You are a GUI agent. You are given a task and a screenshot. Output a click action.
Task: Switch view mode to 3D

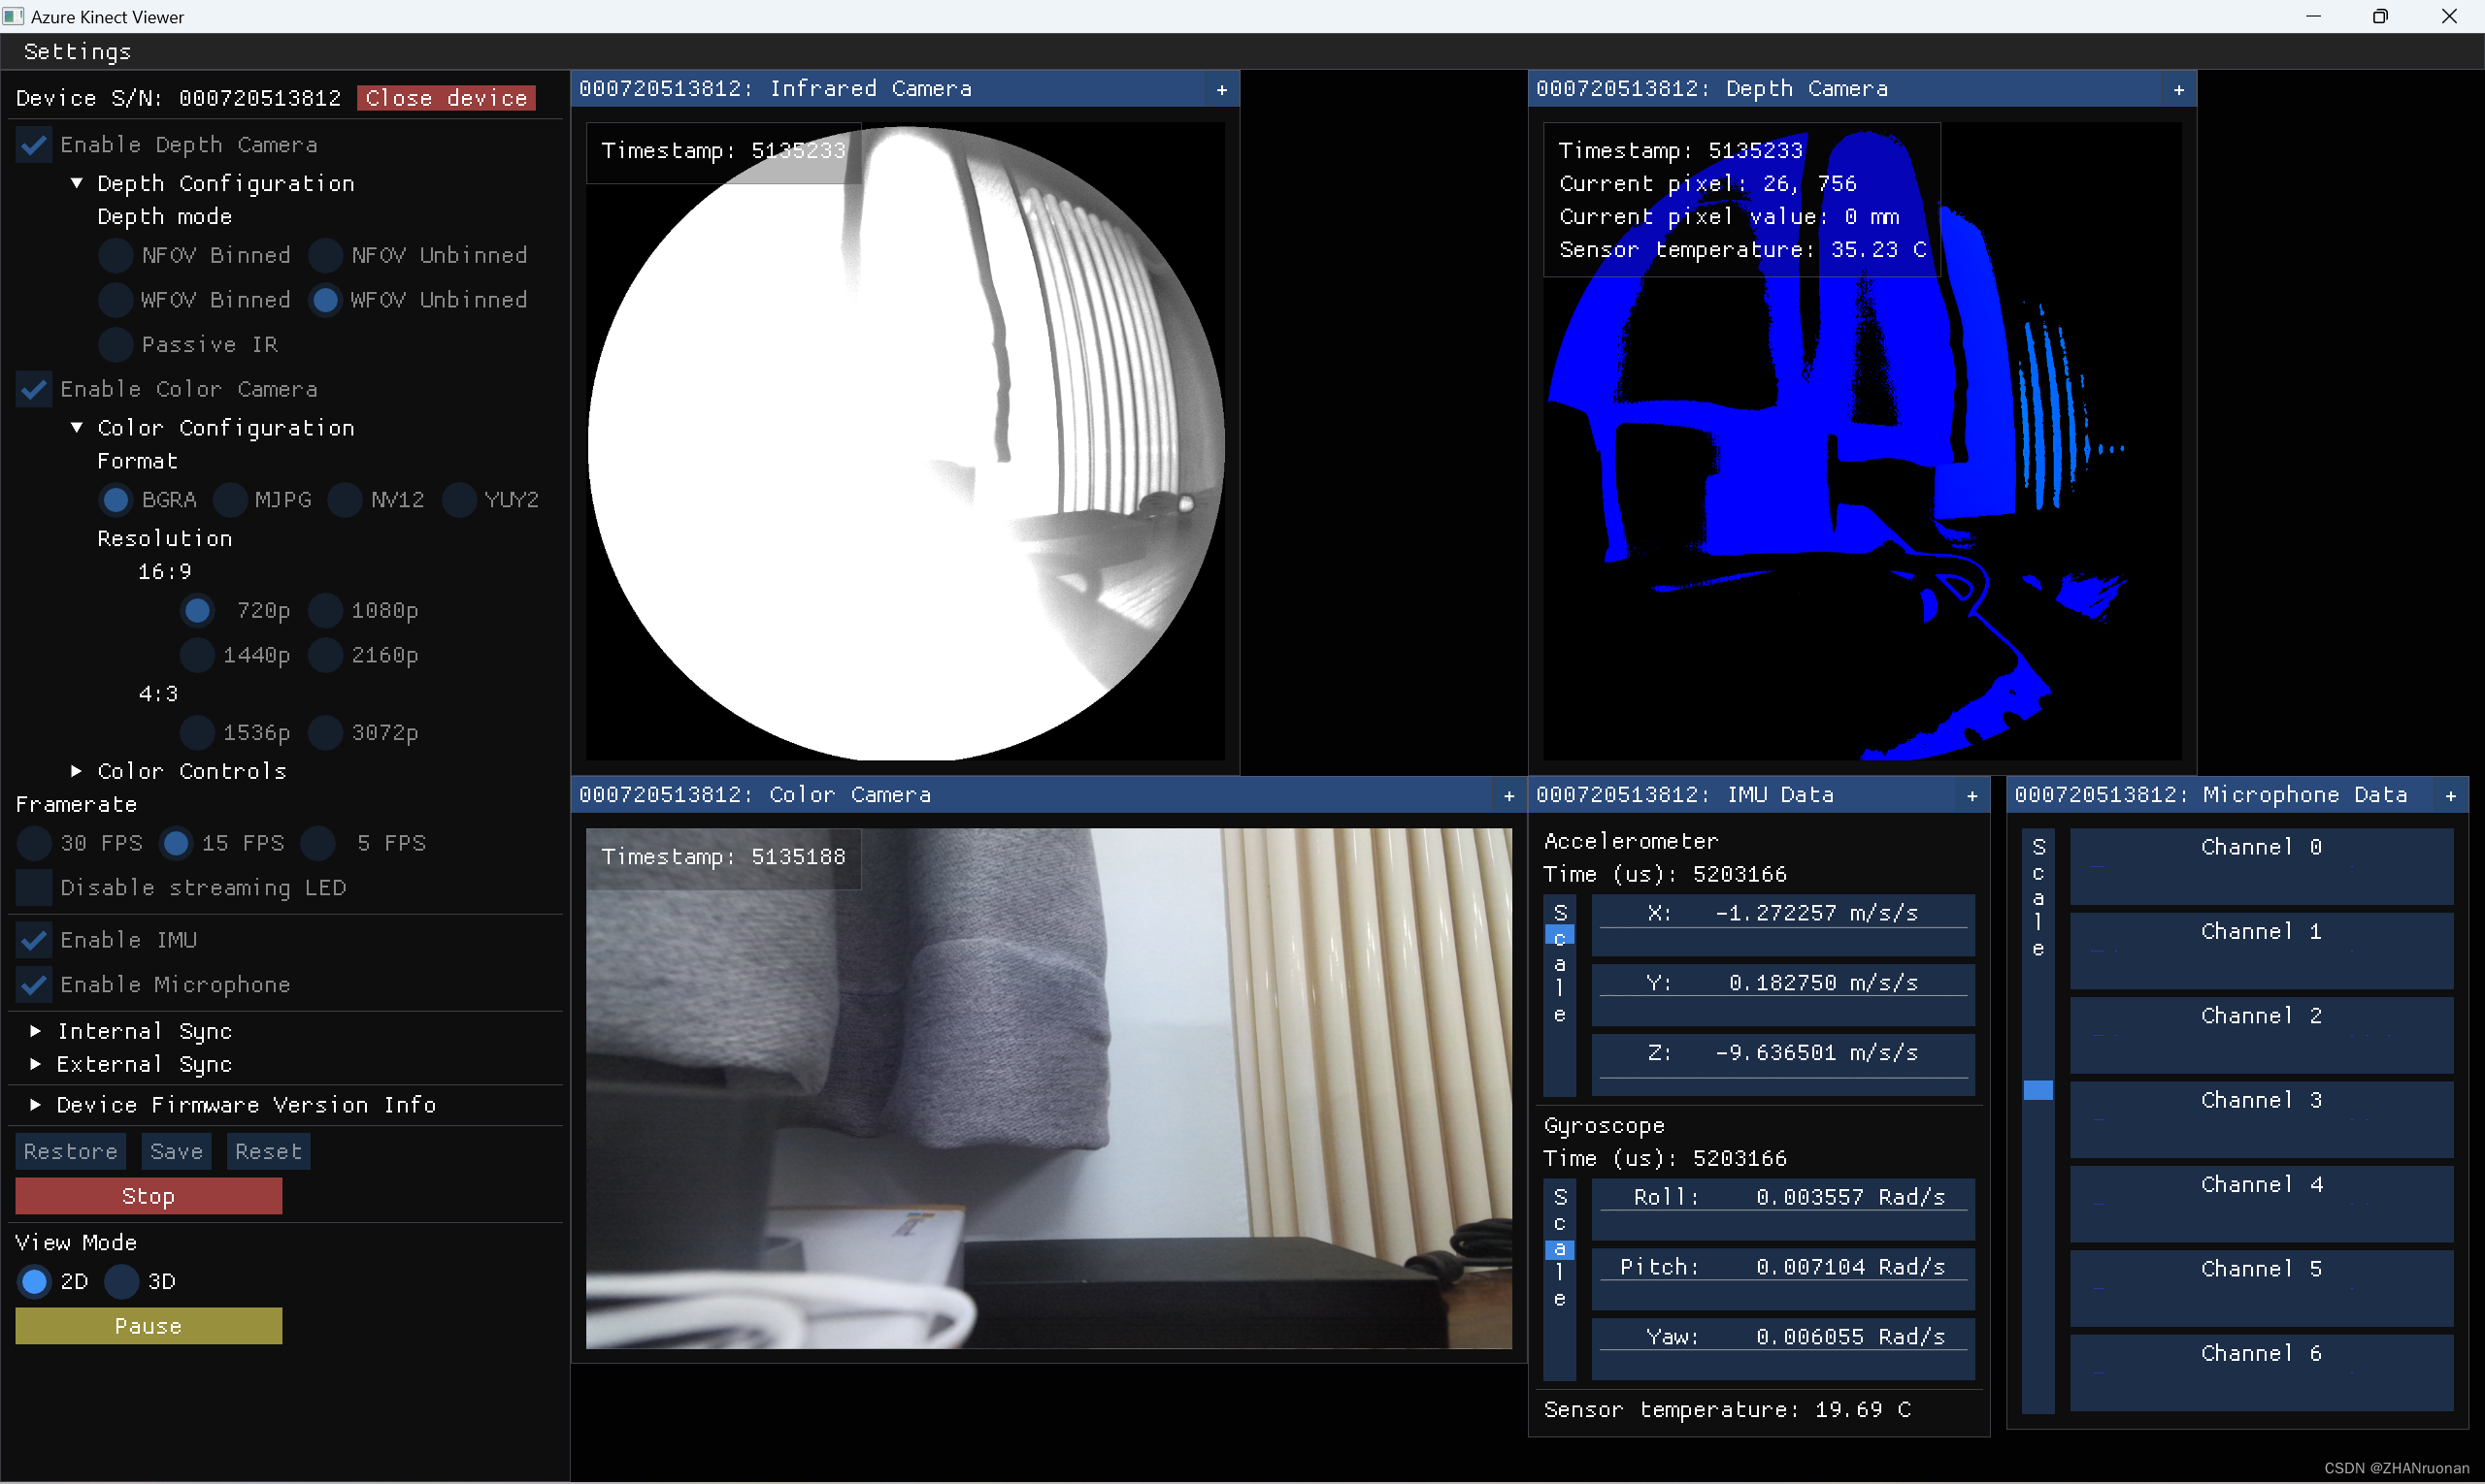coord(122,1281)
